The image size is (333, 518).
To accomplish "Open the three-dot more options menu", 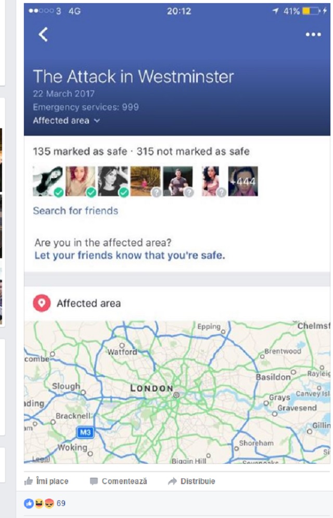I will click(x=313, y=34).
